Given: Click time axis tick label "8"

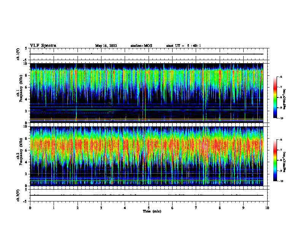Looking at the screenshot, I should tap(220, 208).
